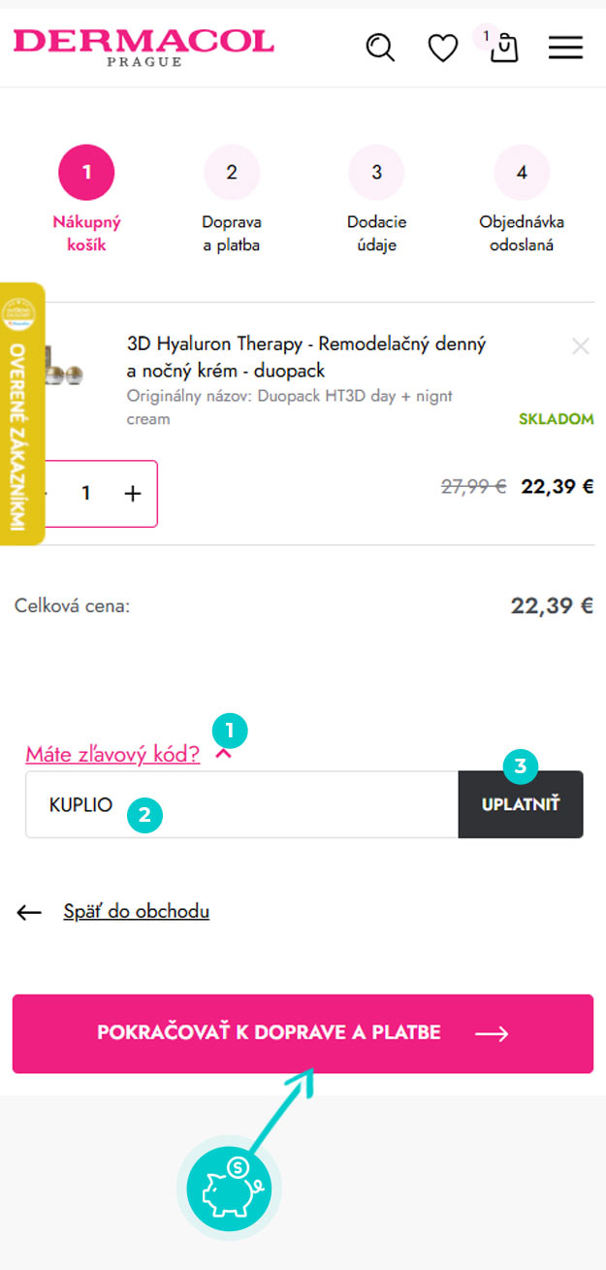Screen dimensions: 606x1270
Task: Go to step 3 Dodacie údaje
Action: 376,200
